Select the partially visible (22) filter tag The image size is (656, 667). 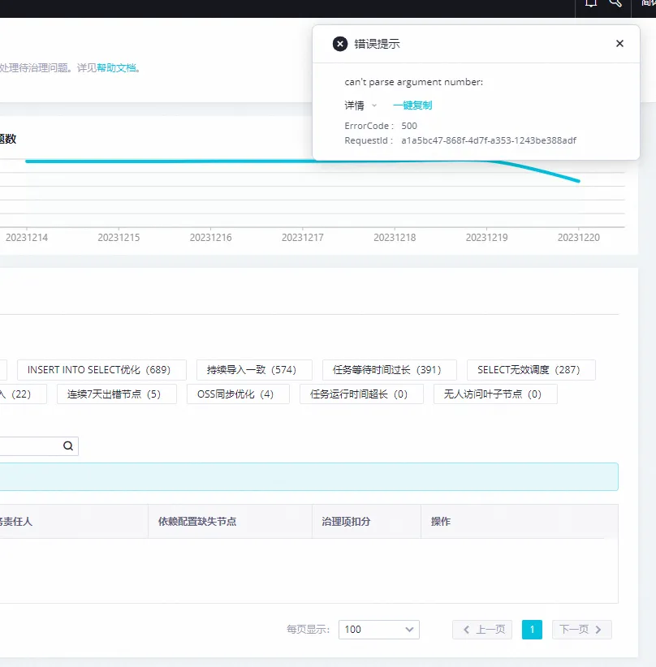[x=22, y=394]
